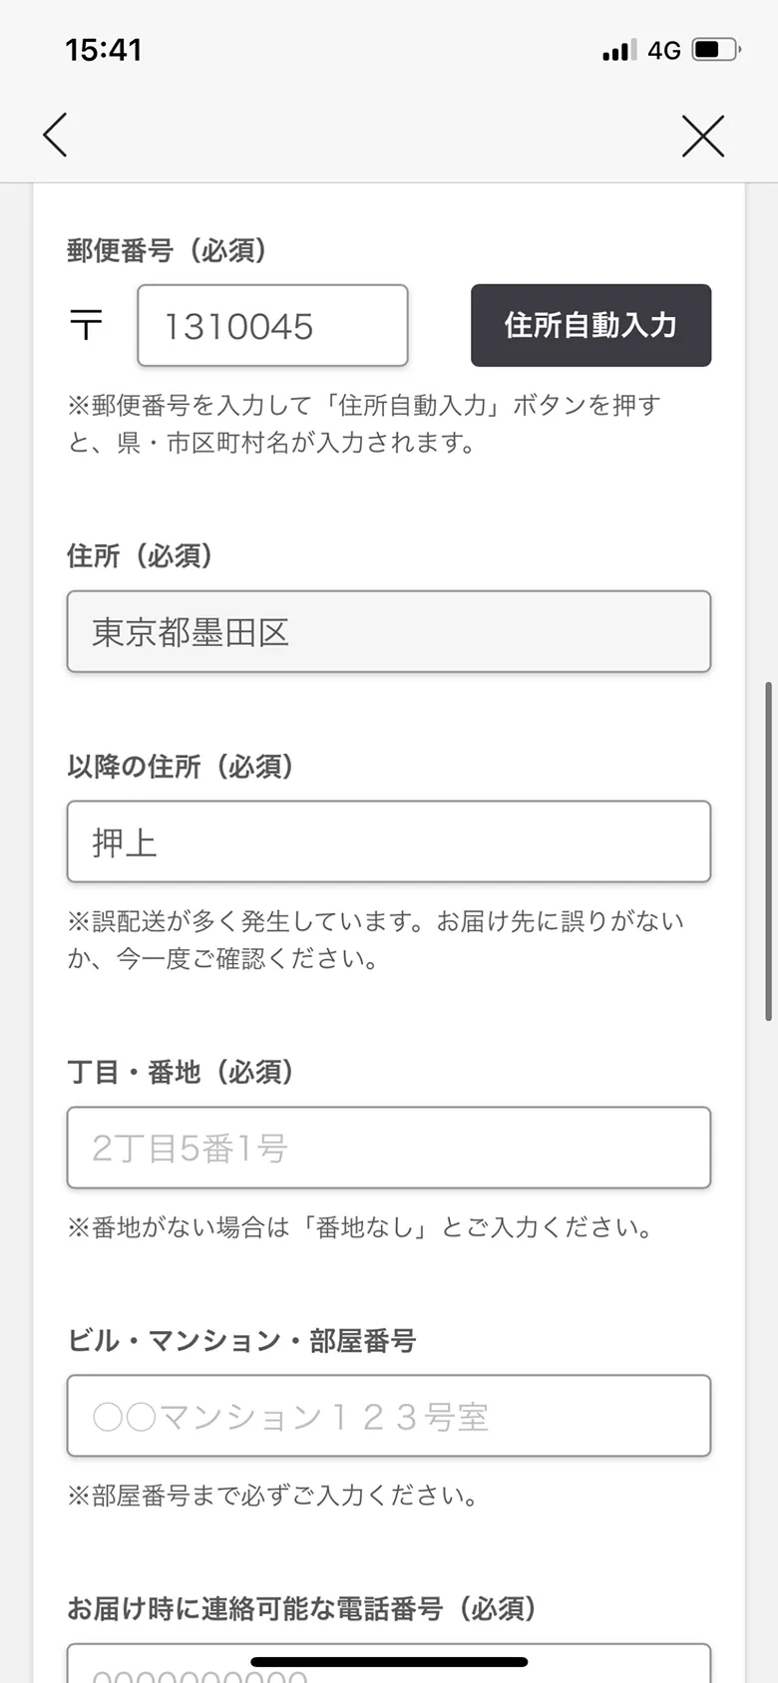This screenshot has height=1683, width=778.
Task: Focus the postal code field containing 1310045
Action: click(x=272, y=326)
